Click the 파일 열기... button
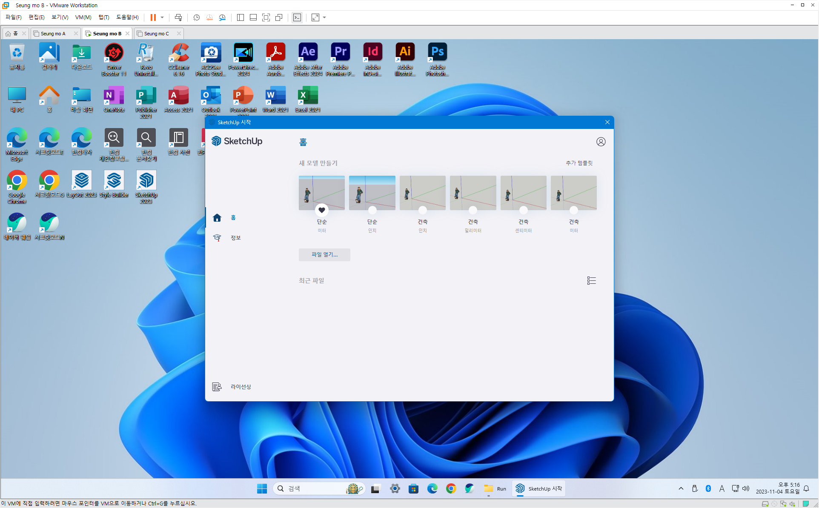This screenshot has height=508, width=819. coord(324,254)
